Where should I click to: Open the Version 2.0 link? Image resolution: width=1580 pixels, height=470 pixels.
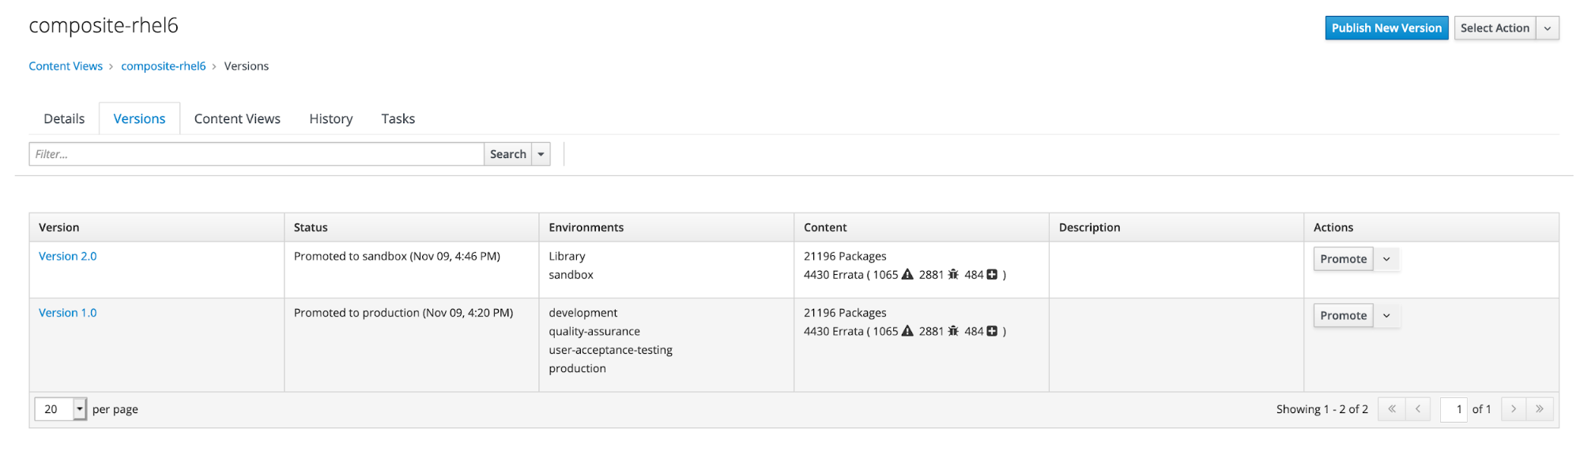[68, 257]
